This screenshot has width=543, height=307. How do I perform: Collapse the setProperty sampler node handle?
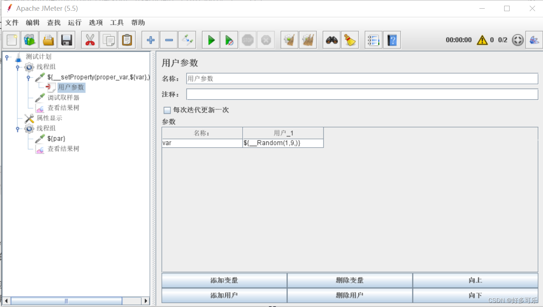28,78
